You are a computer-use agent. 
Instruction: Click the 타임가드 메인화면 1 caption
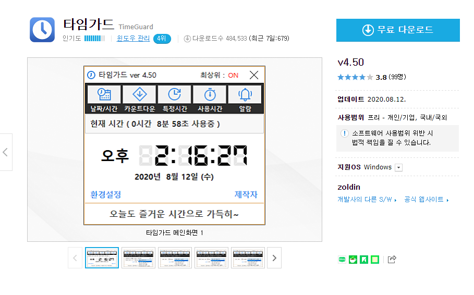pyautogui.click(x=174, y=233)
